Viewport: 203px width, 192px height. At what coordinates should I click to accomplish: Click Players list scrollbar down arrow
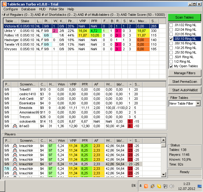[x=164, y=175]
